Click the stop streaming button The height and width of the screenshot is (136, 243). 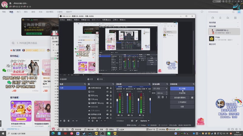[182, 89]
